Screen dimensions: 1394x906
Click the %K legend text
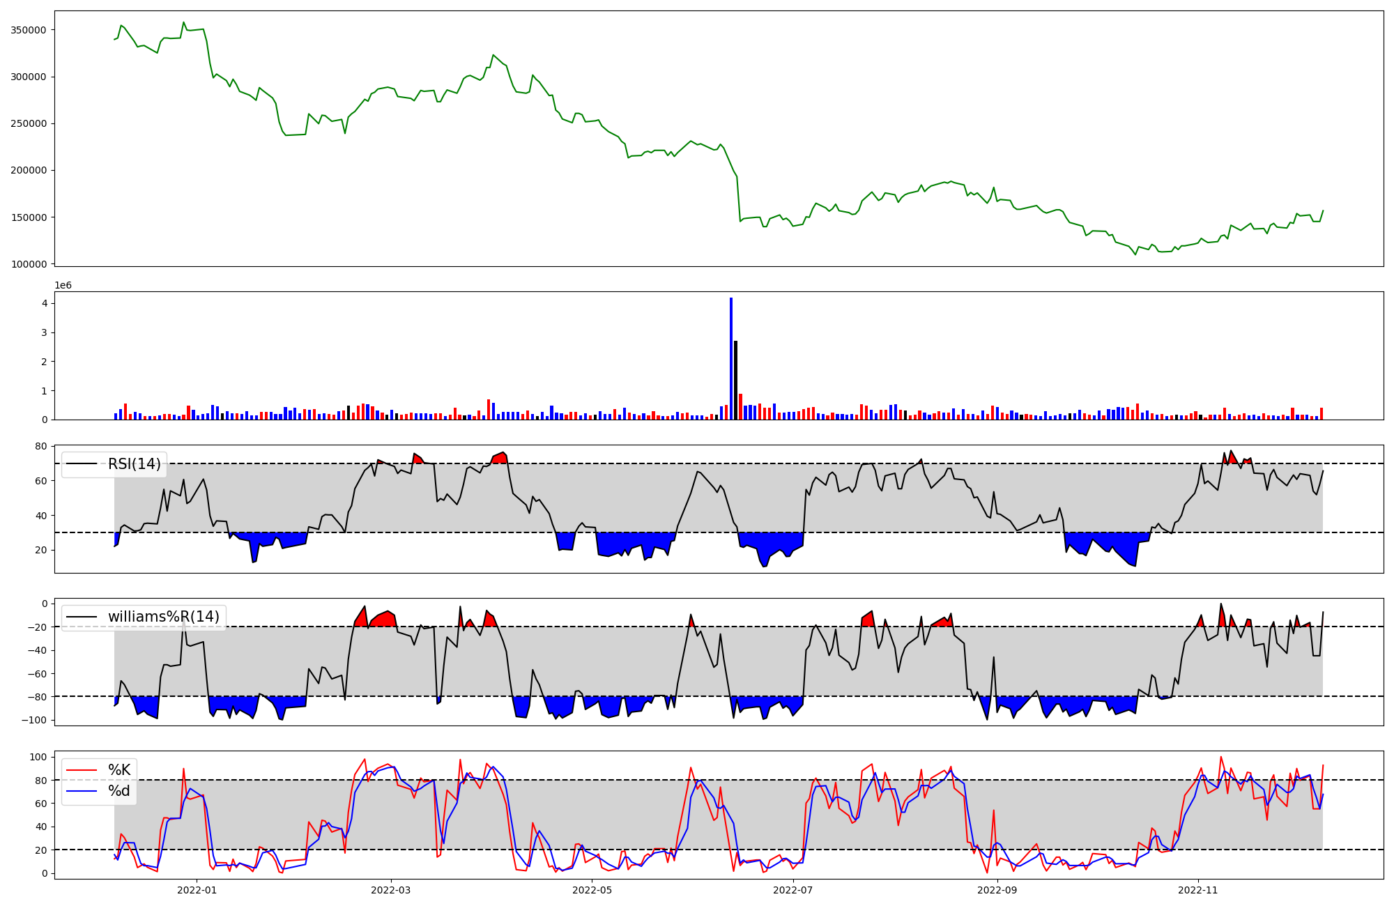click(119, 770)
